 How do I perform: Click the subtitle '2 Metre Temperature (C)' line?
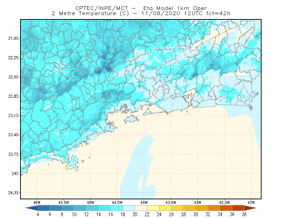[141, 13]
